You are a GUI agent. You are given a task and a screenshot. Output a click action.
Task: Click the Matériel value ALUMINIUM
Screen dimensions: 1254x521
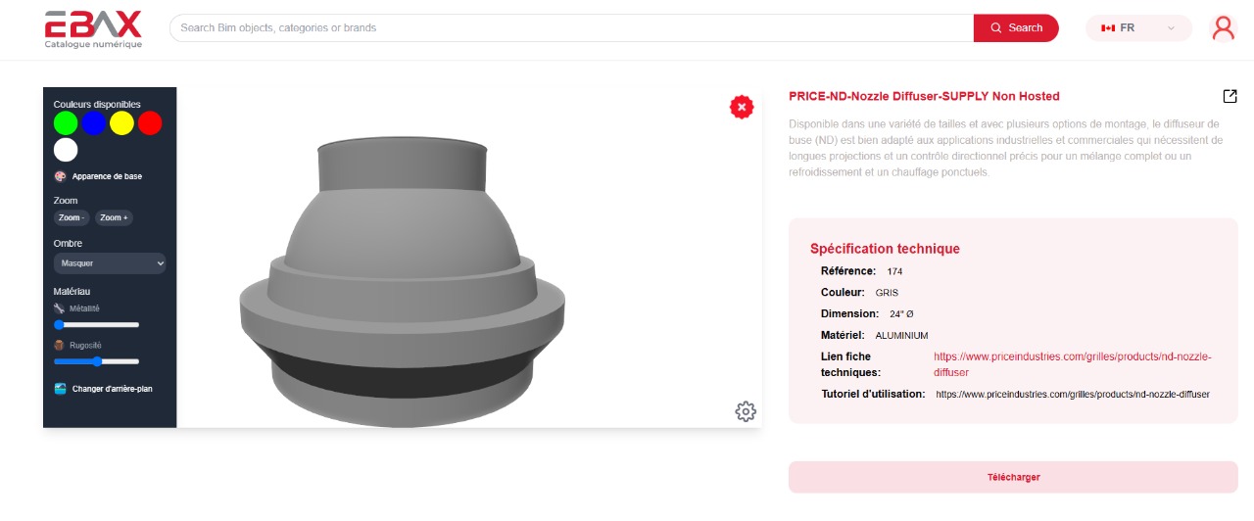901,336
